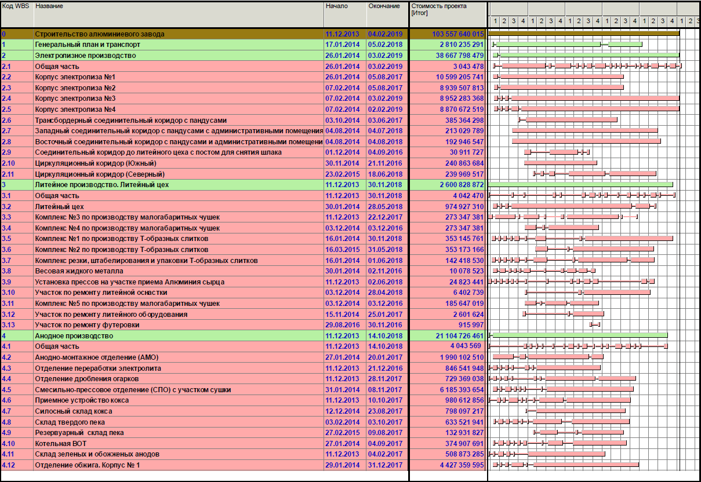Click the Gantt bar of Восточный соединительный коридор

(586, 141)
